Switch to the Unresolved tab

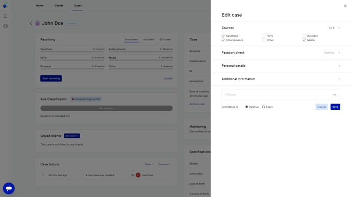pos(131,39)
